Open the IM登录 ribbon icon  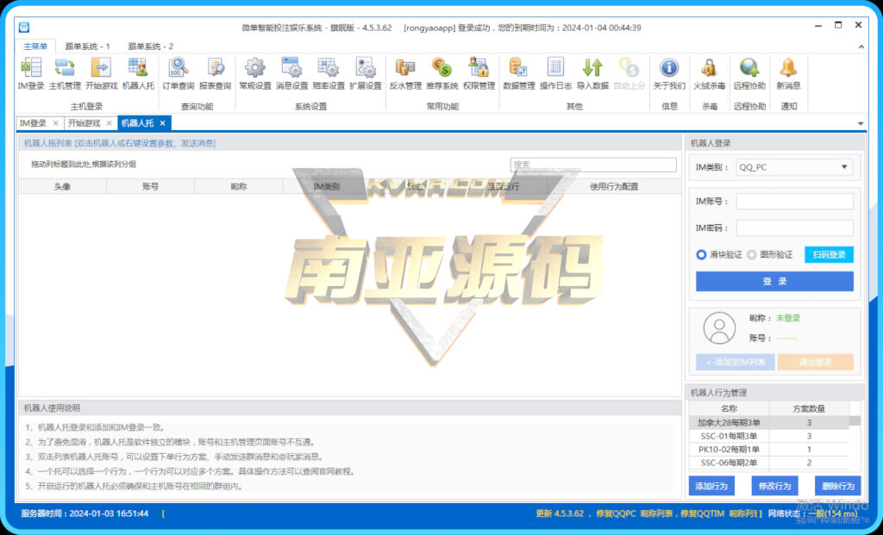click(x=31, y=74)
